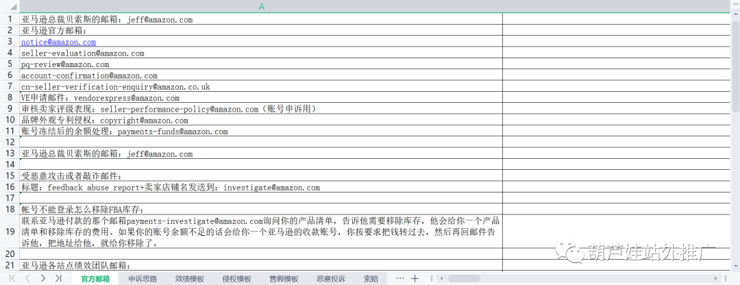Viewport: 740px width, 285px height.
Task: Add a new sheet with the plus icon
Action: [415, 278]
